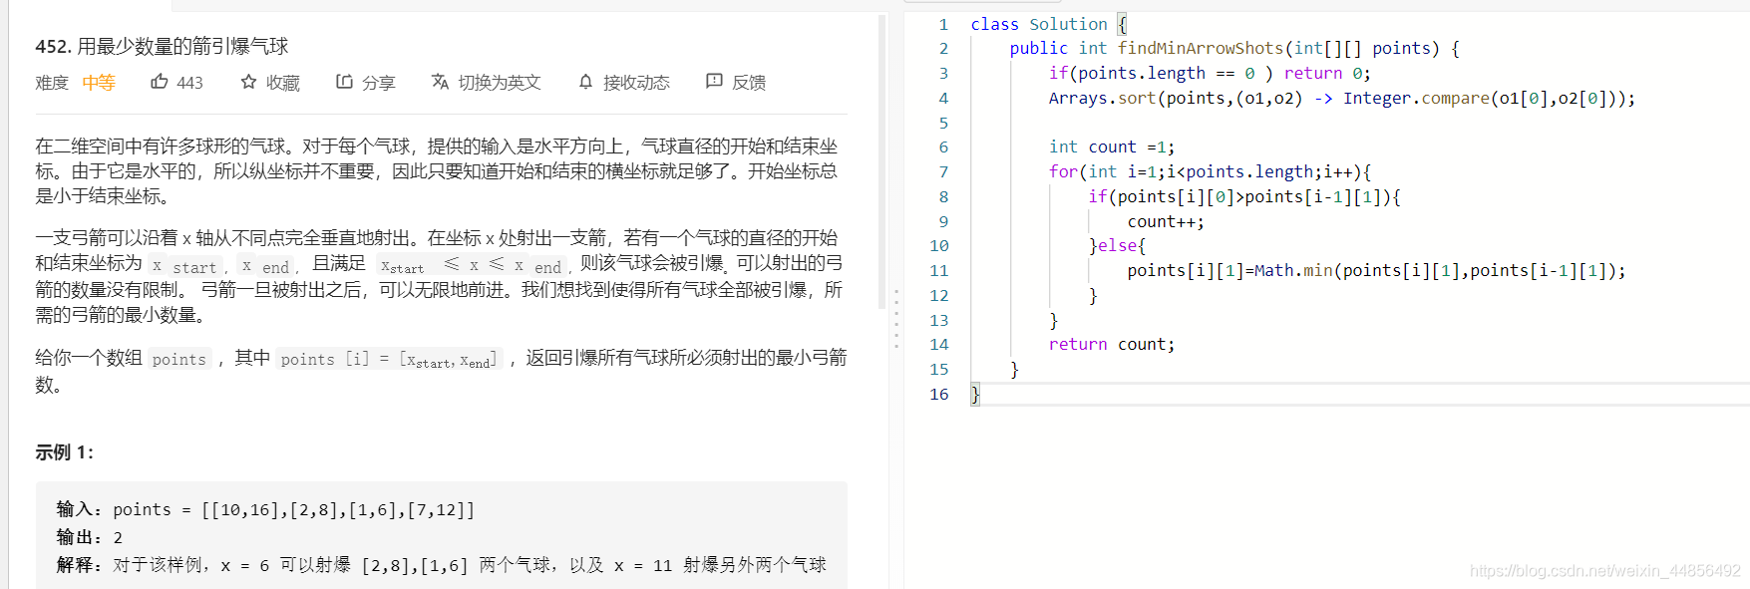This screenshot has width=1750, height=589.
Task: Click the findMinArrowShots method name
Action: point(1201,48)
